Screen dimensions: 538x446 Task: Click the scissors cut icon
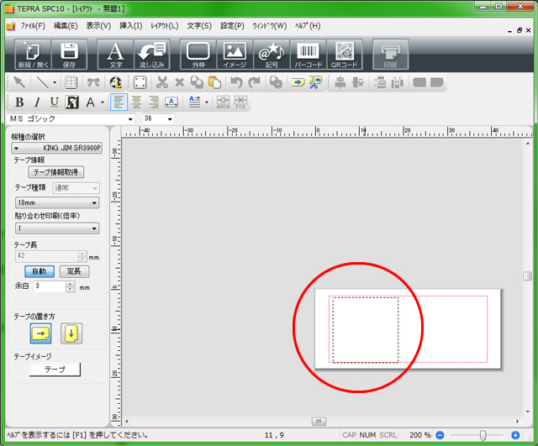pos(162,82)
